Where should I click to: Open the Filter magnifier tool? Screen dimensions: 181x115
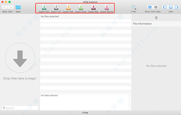[134, 8]
